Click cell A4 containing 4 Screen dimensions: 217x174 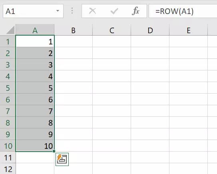(35, 76)
